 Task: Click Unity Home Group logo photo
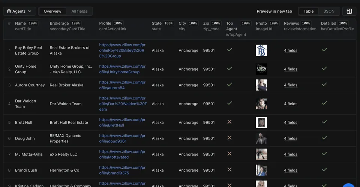click(261, 69)
